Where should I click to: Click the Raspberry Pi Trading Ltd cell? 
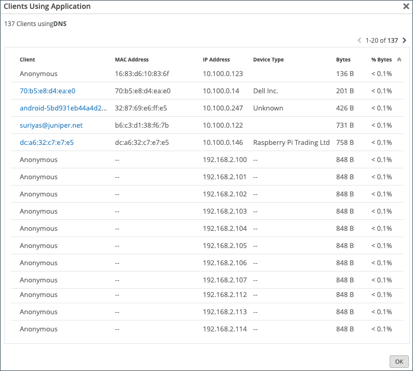(x=291, y=142)
